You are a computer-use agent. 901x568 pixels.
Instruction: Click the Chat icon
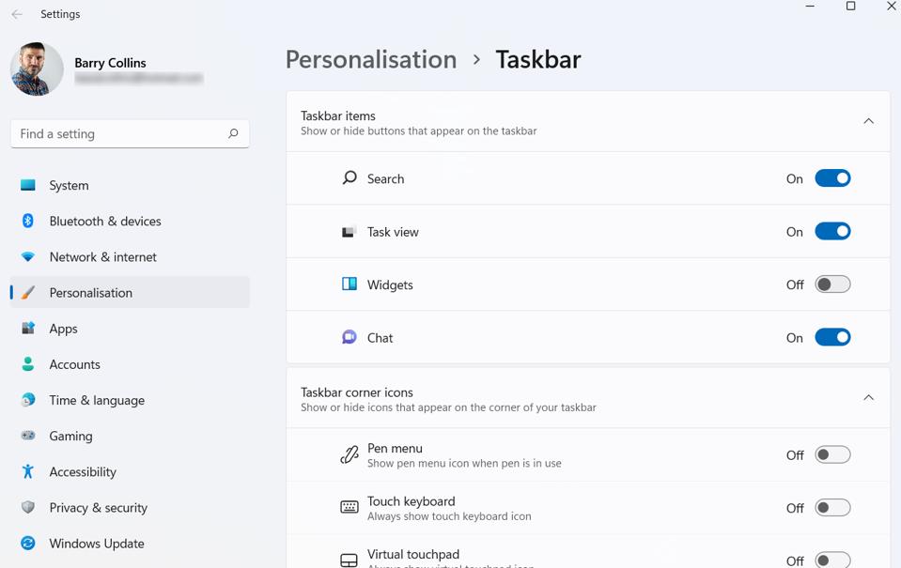click(348, 337)
